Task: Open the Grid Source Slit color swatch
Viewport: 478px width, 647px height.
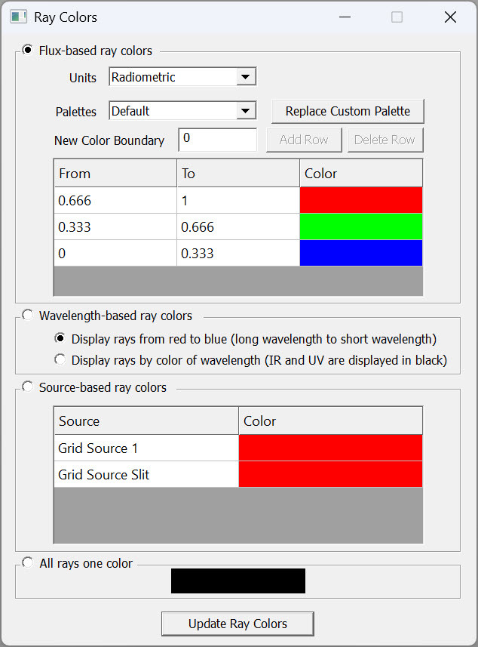Action: pos(330,474)
